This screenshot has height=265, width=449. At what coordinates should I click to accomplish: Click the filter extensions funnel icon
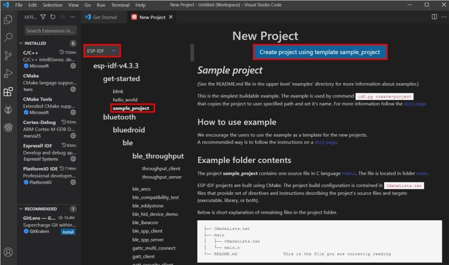coord(43,17)
